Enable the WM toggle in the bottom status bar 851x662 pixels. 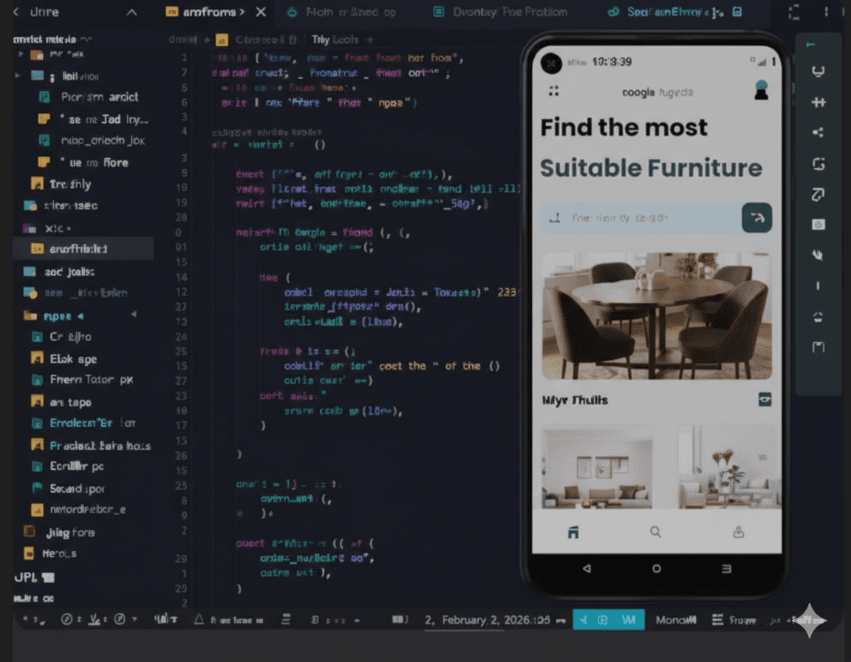coord(629,621)
